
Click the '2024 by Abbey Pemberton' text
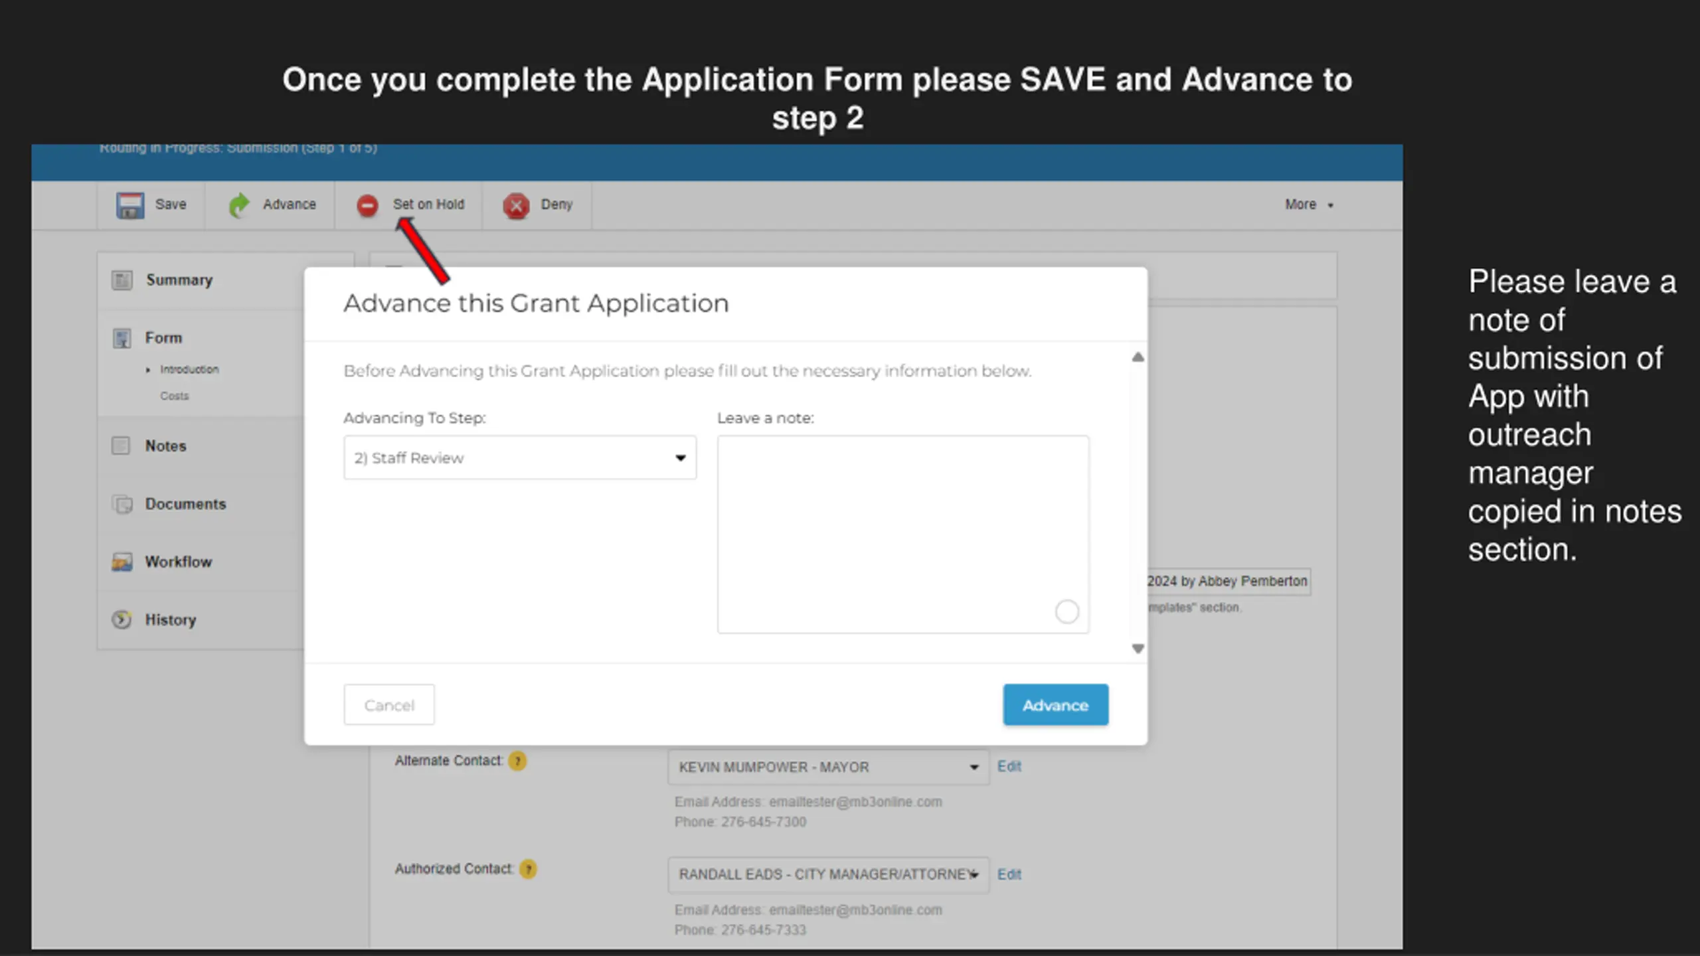tap(1227, 582)
